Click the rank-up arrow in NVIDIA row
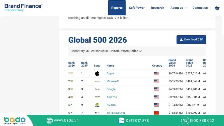This screenshot has height=126, width=224. (72, 105)
